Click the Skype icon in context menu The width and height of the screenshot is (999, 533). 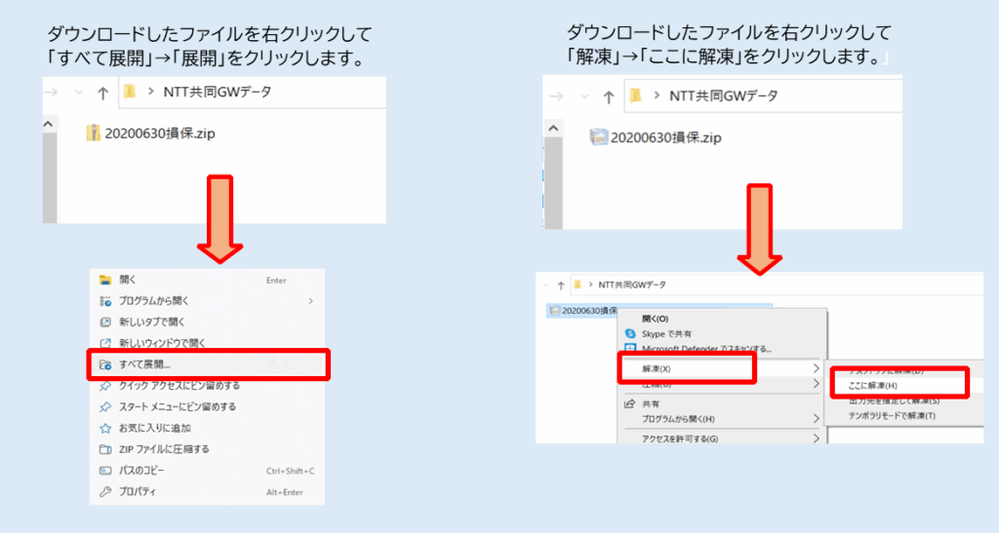(630, 333)
